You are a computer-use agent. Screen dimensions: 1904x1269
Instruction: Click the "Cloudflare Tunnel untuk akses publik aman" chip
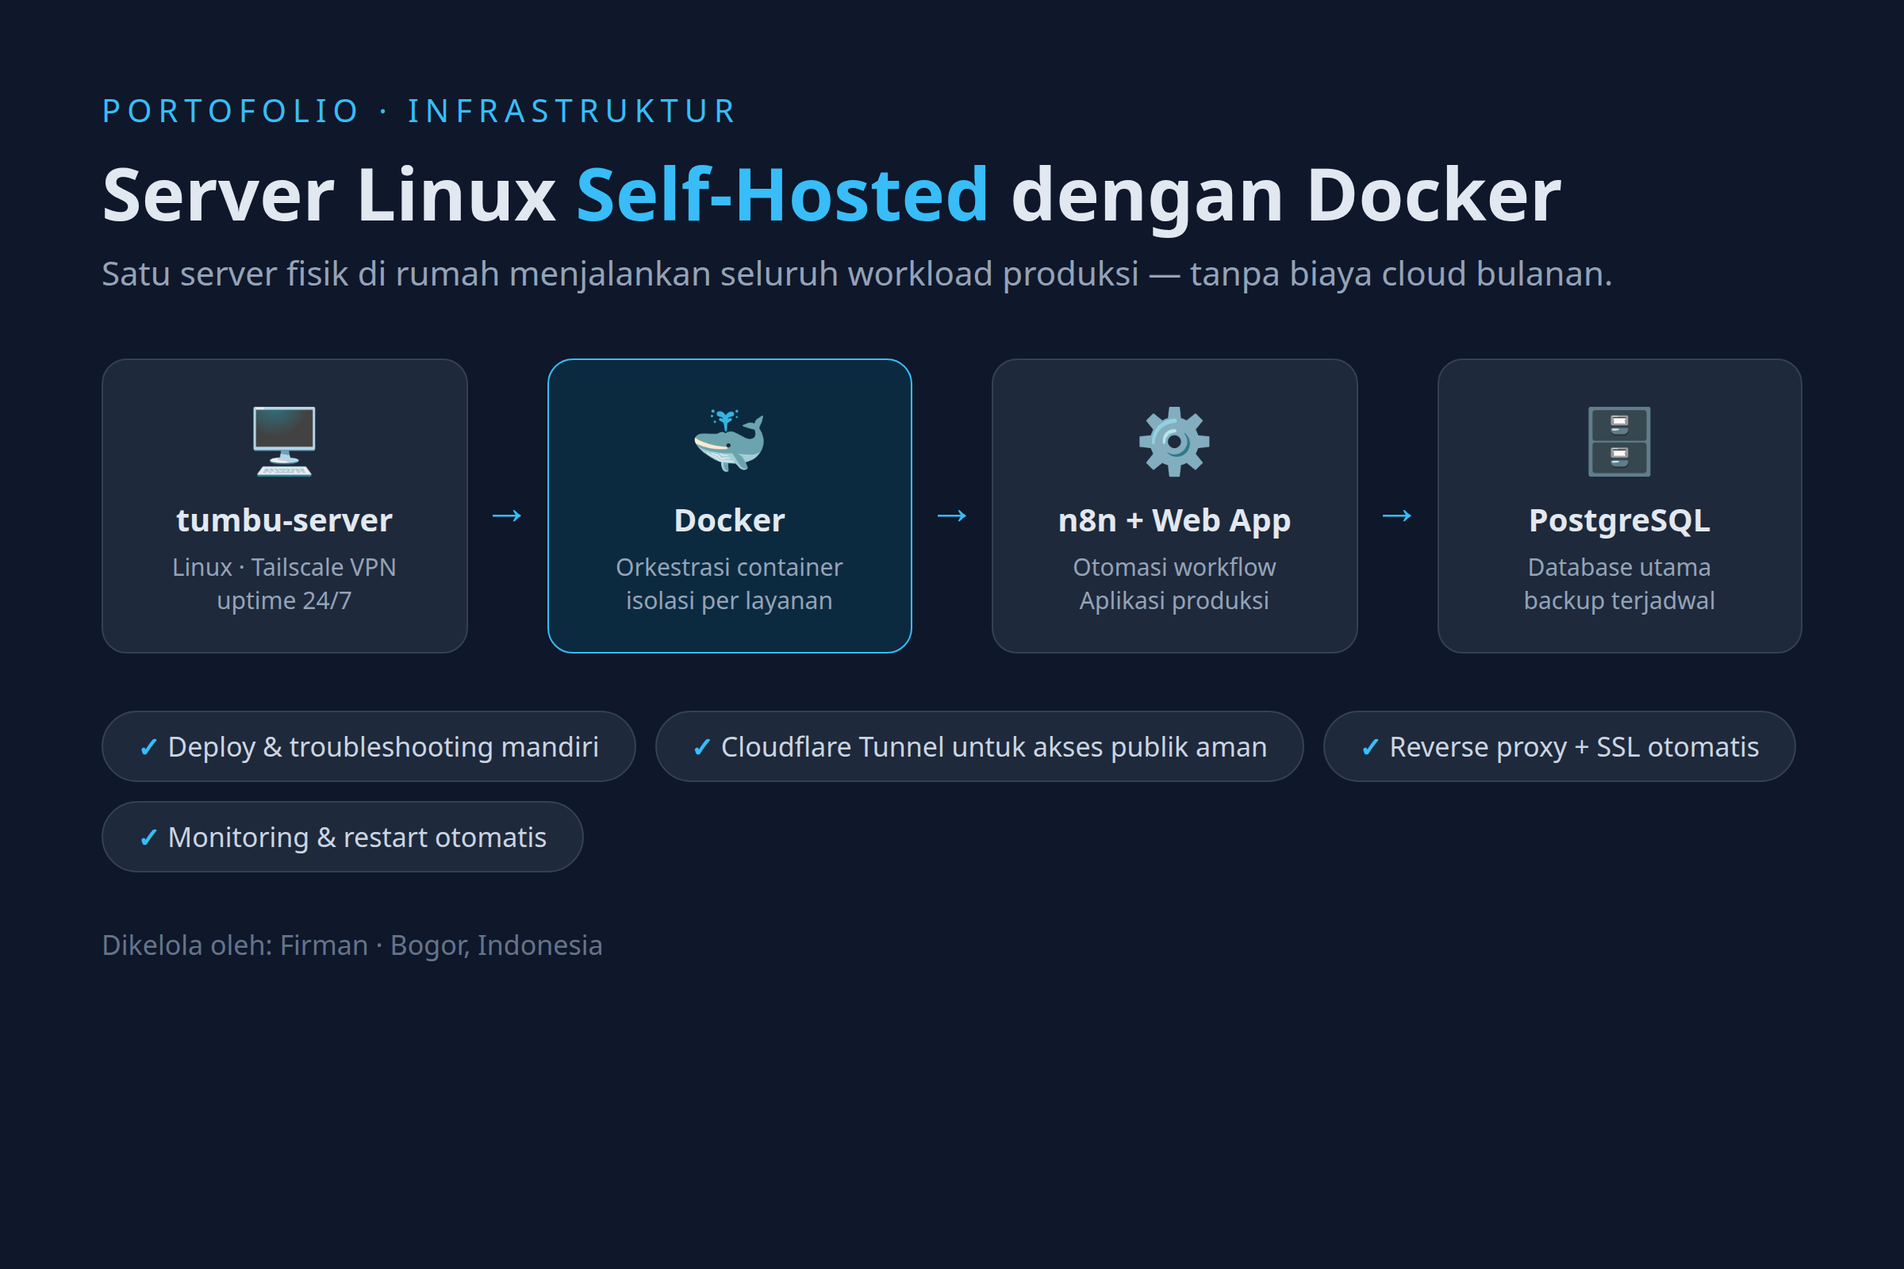(x=980, y=746)
